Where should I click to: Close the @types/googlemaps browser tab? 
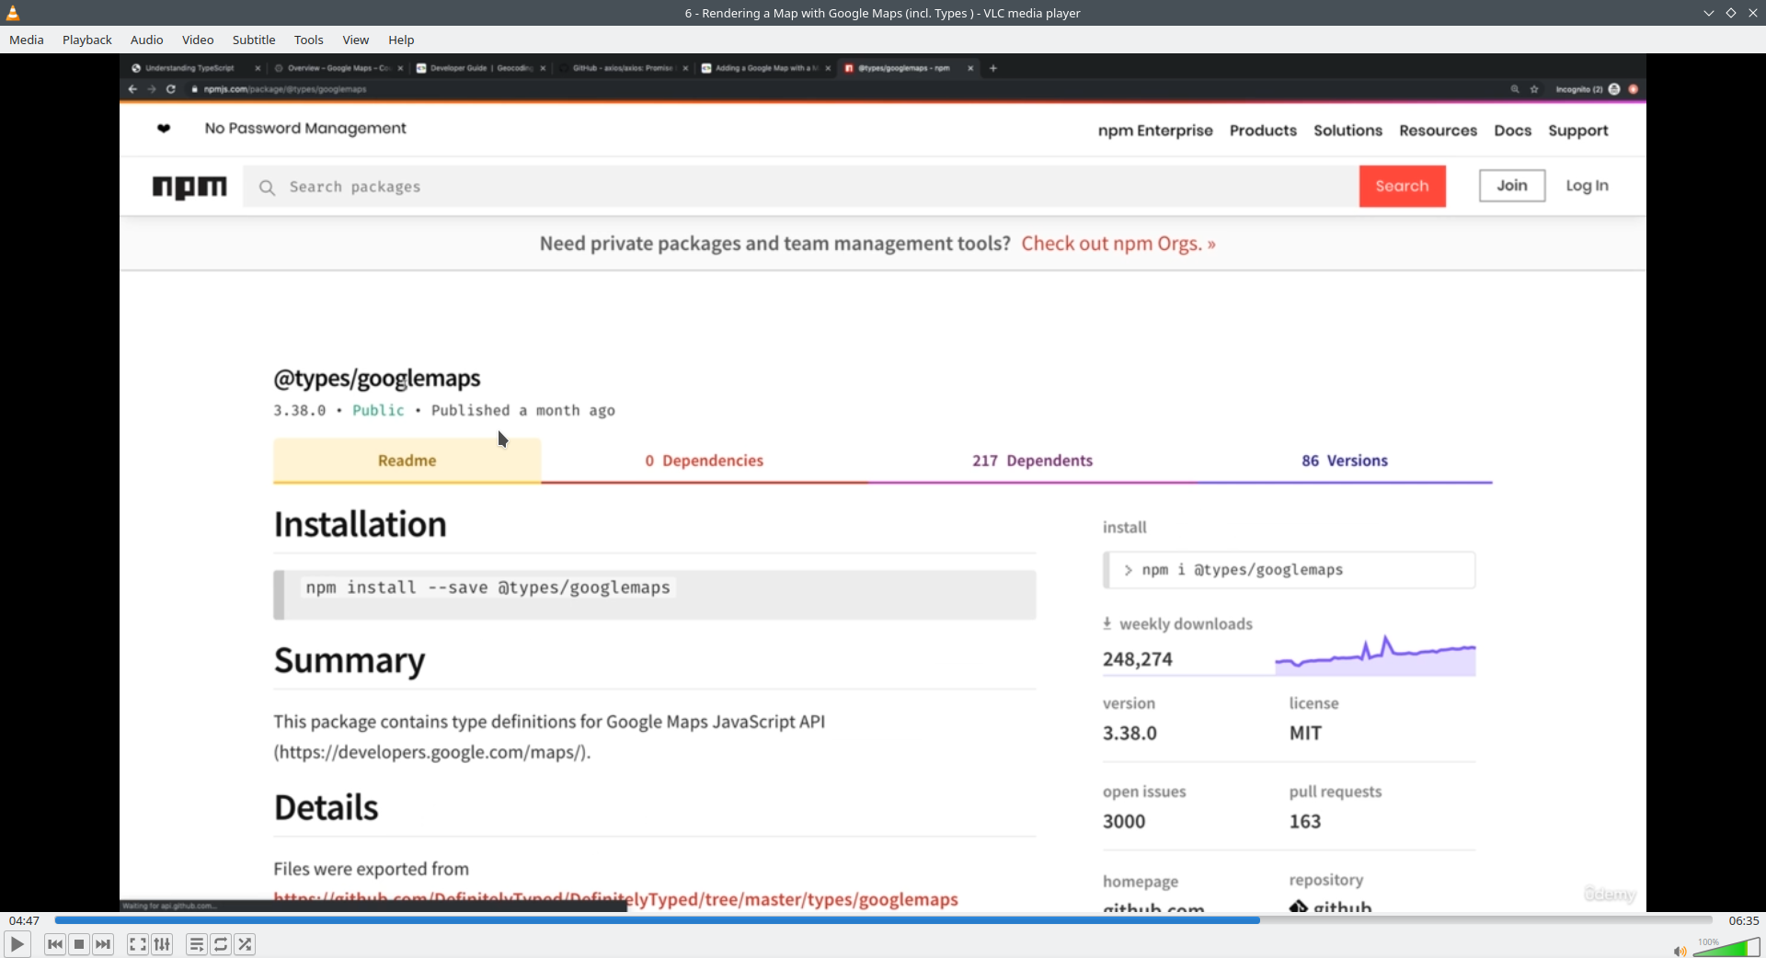[970, 68]
